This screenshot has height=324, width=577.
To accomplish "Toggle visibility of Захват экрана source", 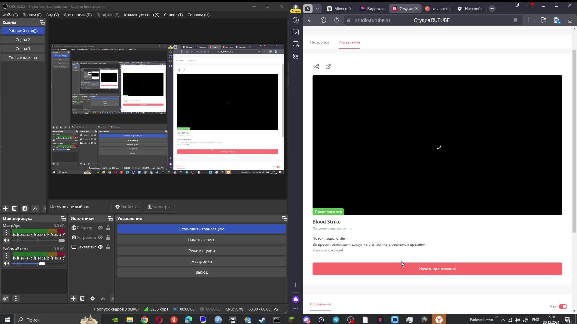I will point(100,247).
